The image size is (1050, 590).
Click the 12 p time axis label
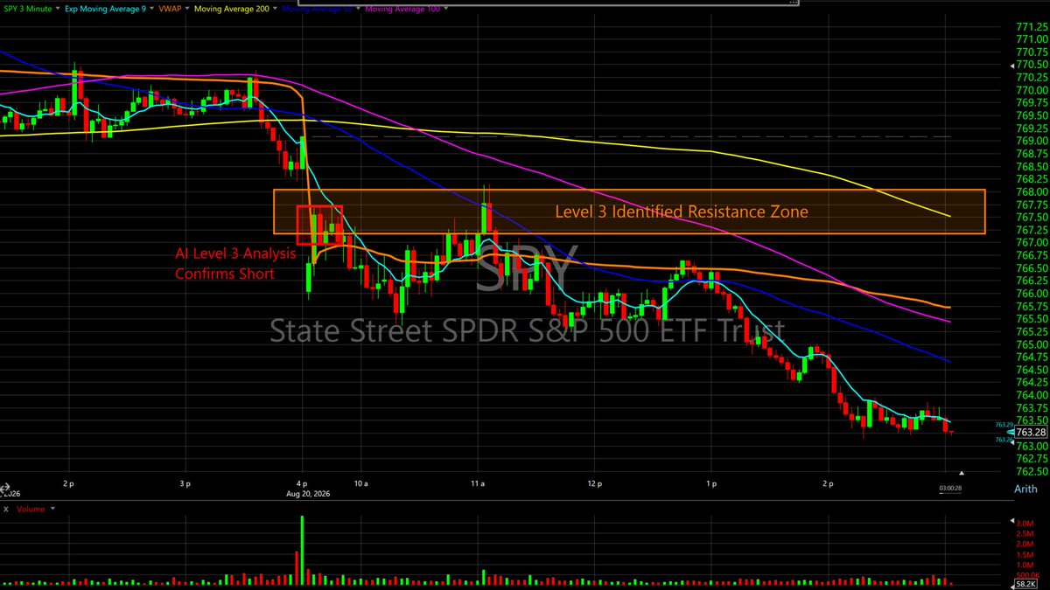[x=595, y=483]
